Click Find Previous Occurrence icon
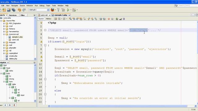 74,19
